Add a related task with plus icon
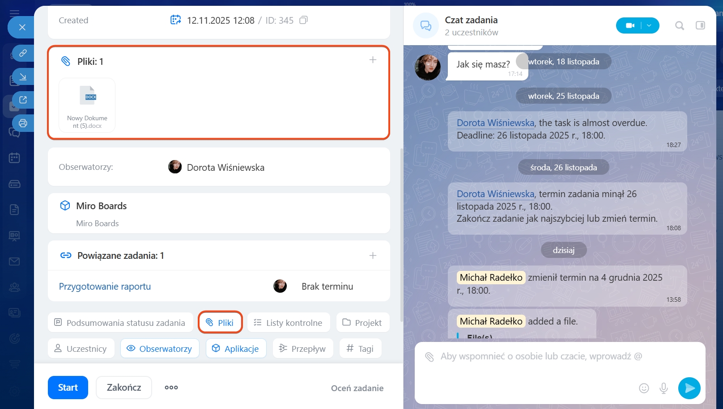 373,255
